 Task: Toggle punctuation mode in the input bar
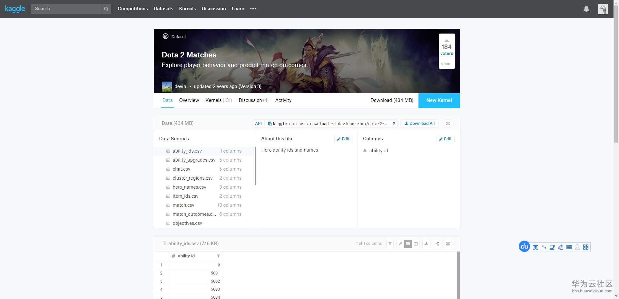coord(544,247)
